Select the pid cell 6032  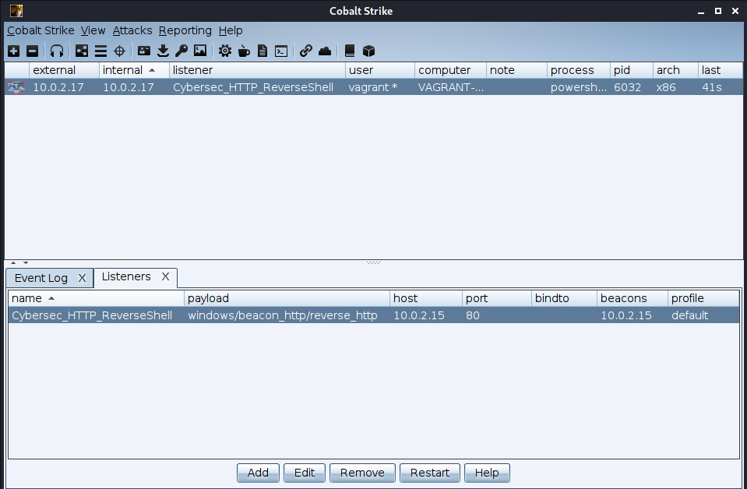[631, 88]
